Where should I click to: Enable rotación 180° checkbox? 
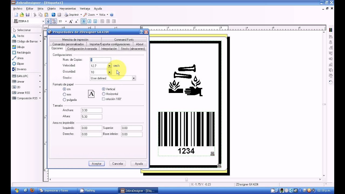pos(103,99)
